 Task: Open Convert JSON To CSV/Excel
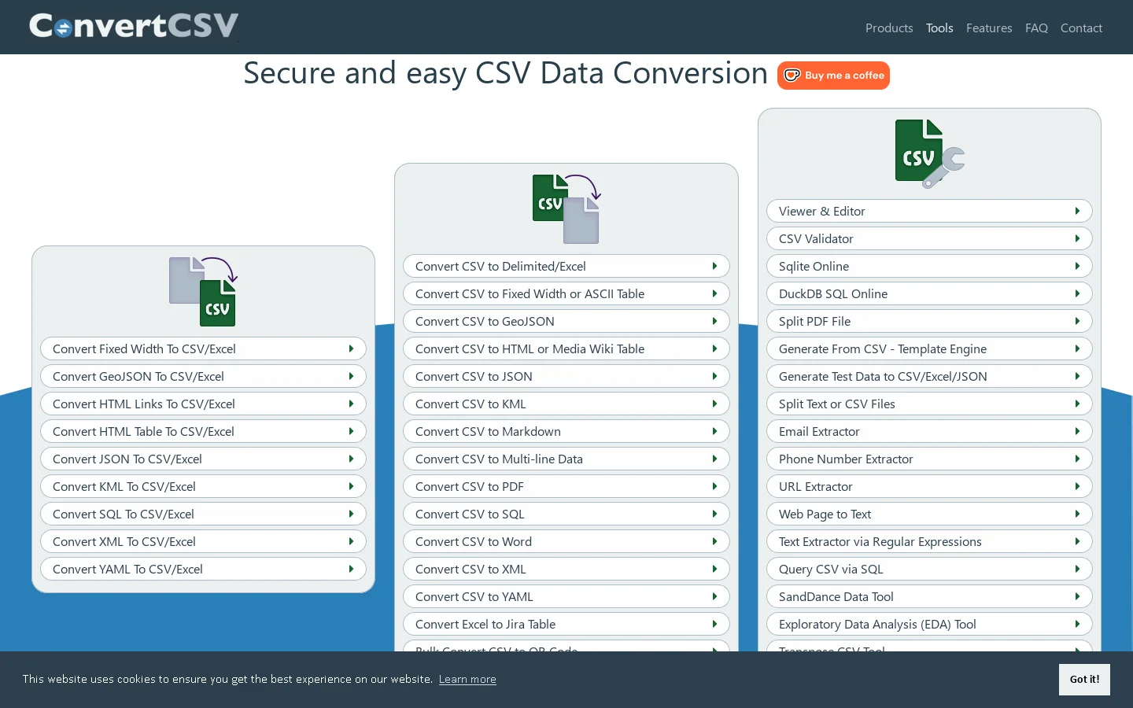coord(203,459)
